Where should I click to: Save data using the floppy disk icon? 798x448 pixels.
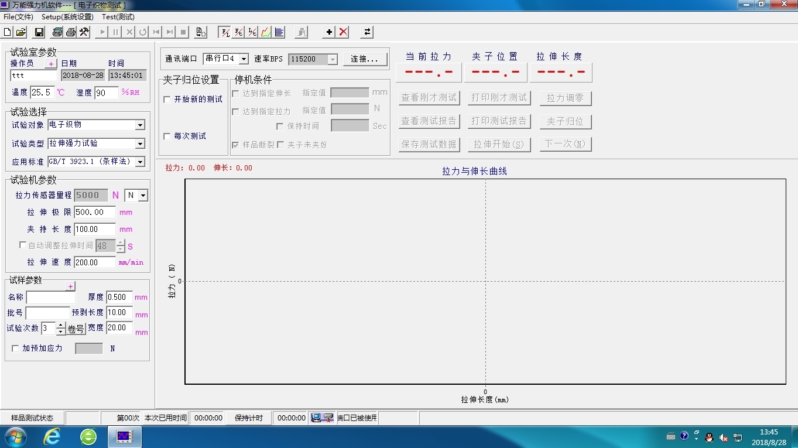39,32
